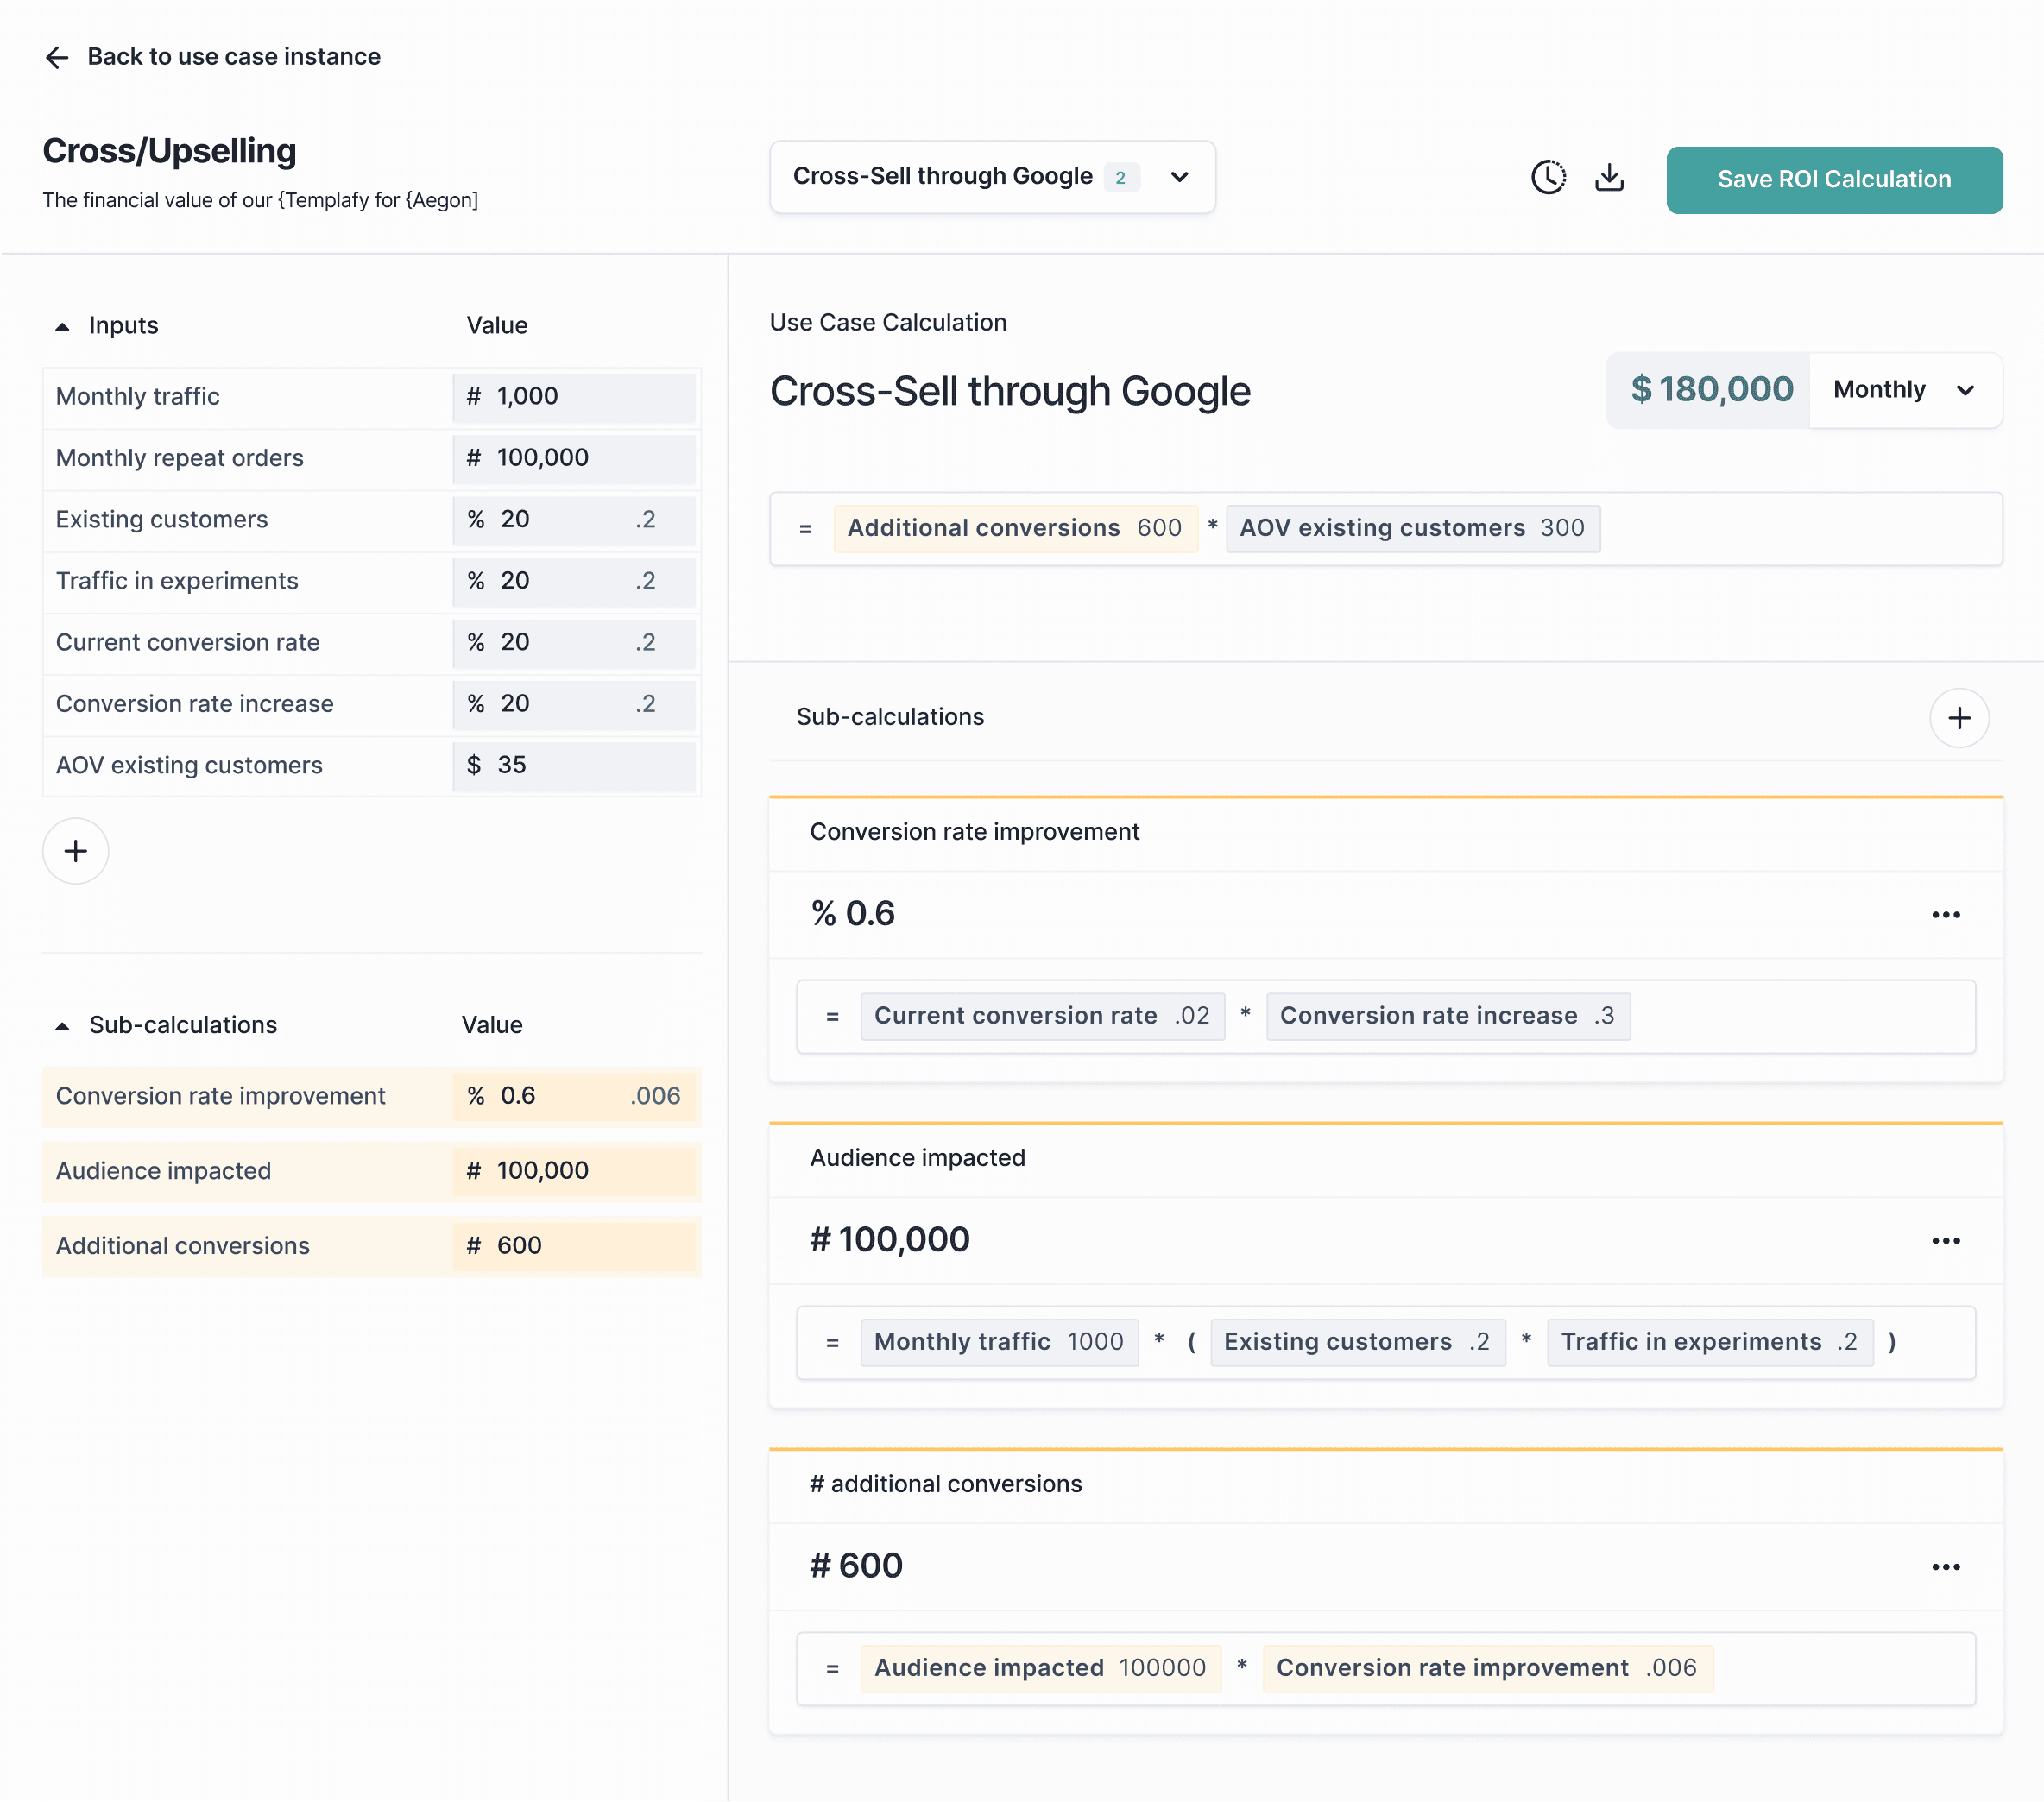Open the Monthly period dropdown

pyautogui.click(x=1904, y=390)
